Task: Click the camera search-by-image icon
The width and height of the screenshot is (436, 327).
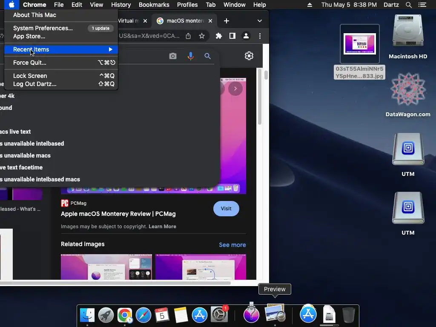Action: click(173, 56)
